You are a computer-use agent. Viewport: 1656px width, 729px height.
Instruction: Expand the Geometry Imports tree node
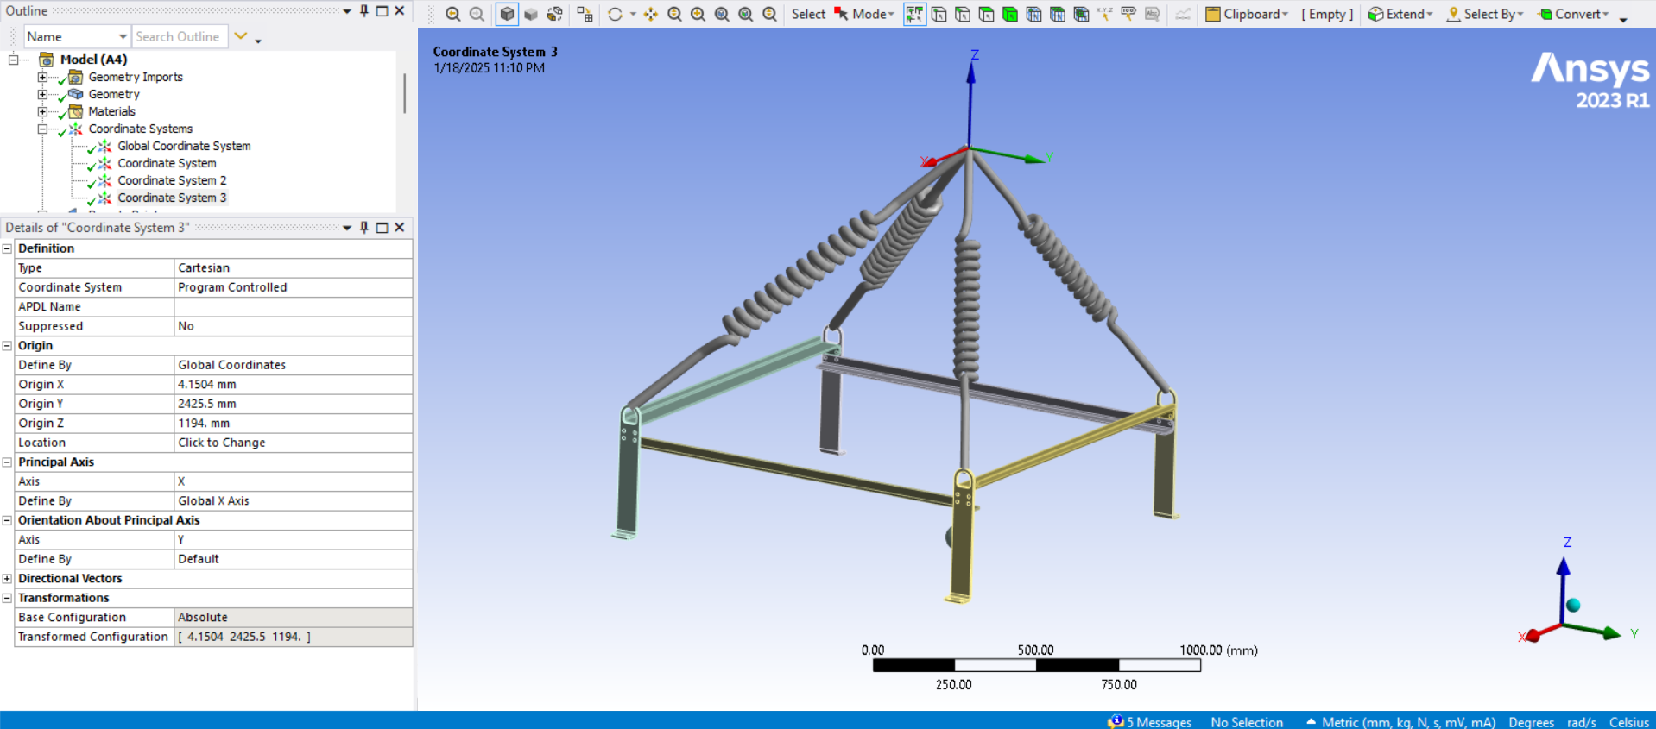41,77
